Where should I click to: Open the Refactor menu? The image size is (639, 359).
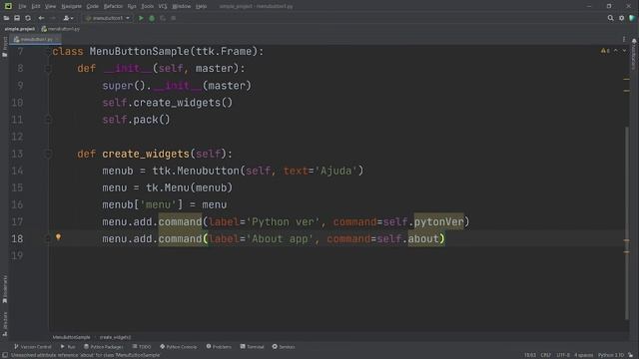pyautogui.click(x=113, y=6)
